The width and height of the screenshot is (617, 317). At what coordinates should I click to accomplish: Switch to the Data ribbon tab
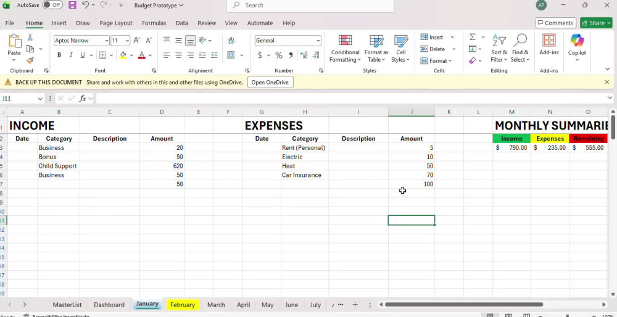pos(182,23)
